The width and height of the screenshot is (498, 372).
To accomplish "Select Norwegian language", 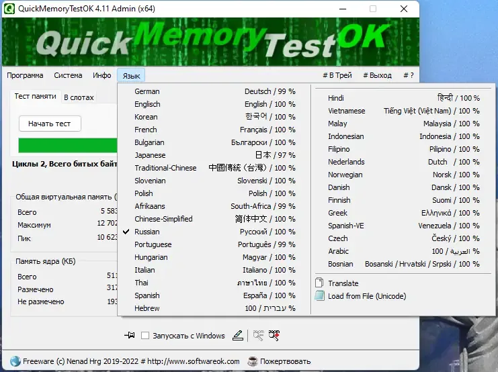I will click(403, 175).
